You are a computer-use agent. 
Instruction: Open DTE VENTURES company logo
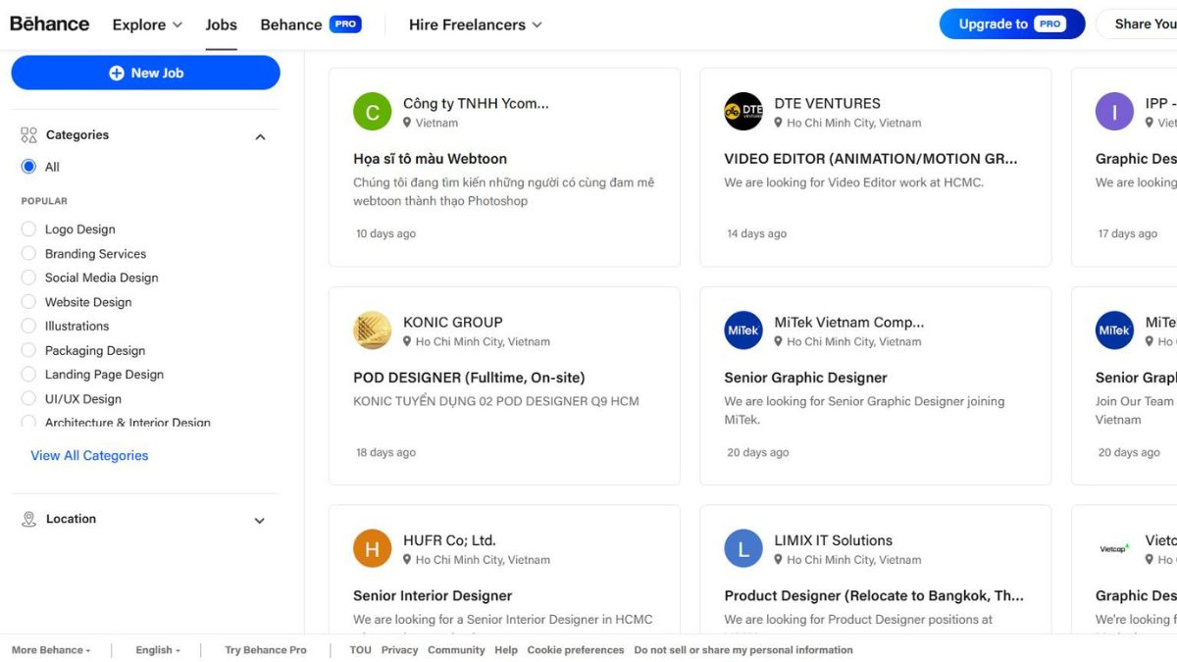tap(743, 112)
